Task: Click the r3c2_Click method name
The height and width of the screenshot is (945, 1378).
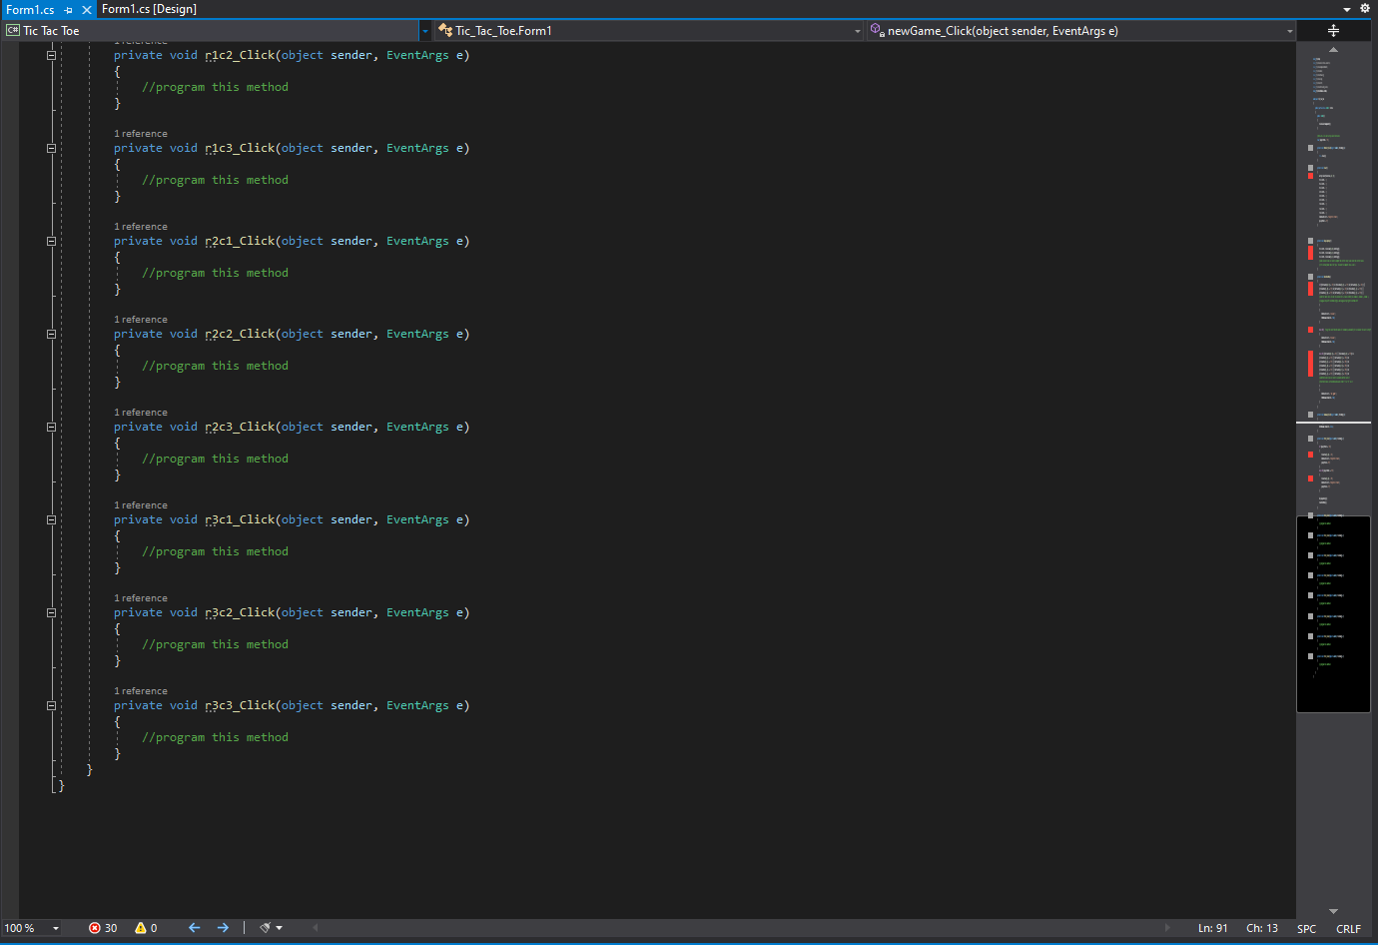Action: [x=240, y=612]
